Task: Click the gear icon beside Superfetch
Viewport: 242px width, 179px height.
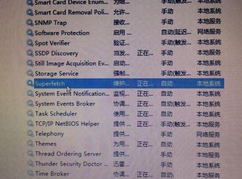Action: pos(30,83)
